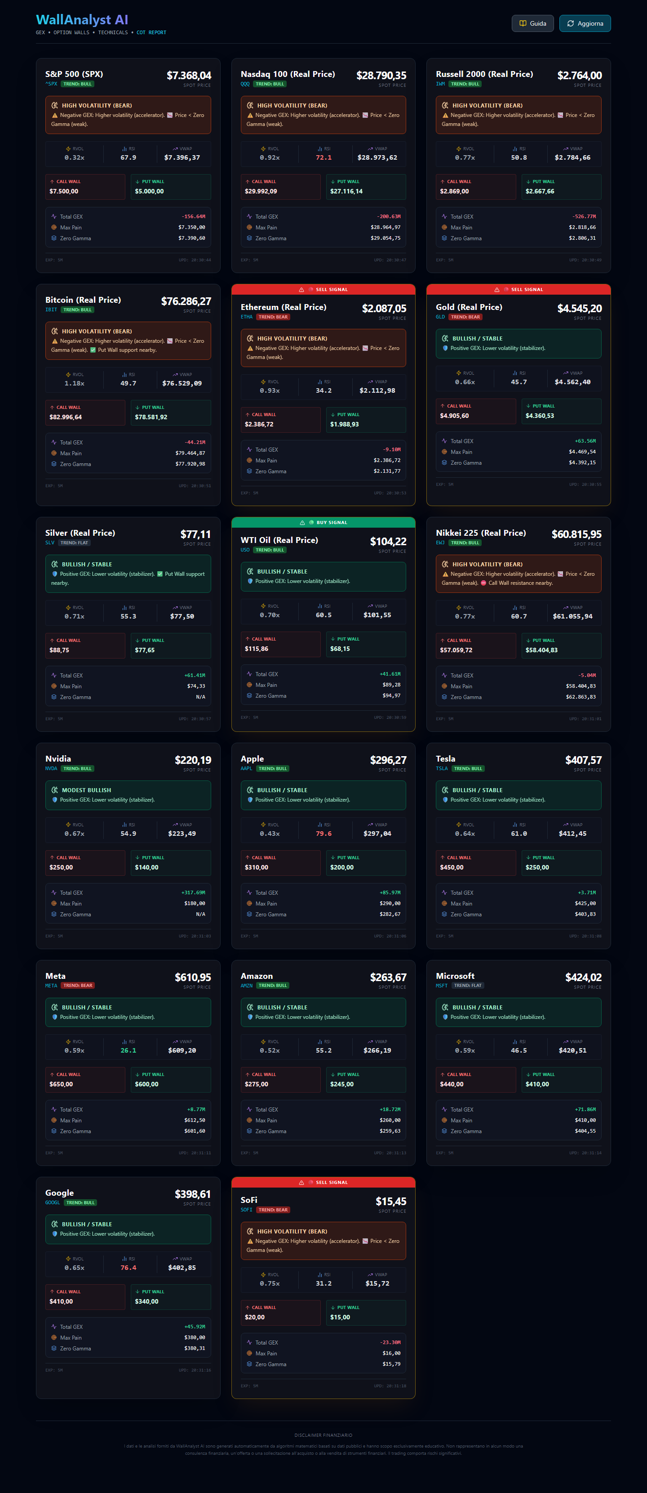This screenshot has height=1493, width=647.
Task: Click the green check icon in Silver Put Wall note
Action: [160, 574]
